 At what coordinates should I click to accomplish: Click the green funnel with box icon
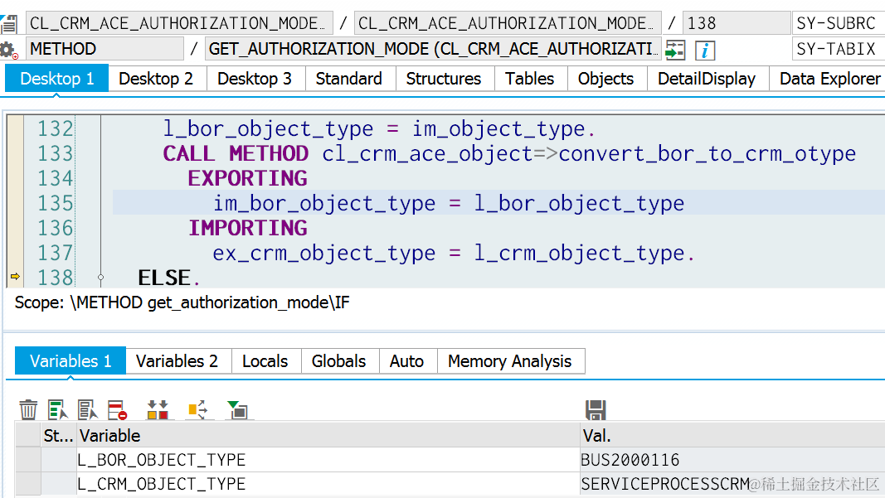point(237,409)
